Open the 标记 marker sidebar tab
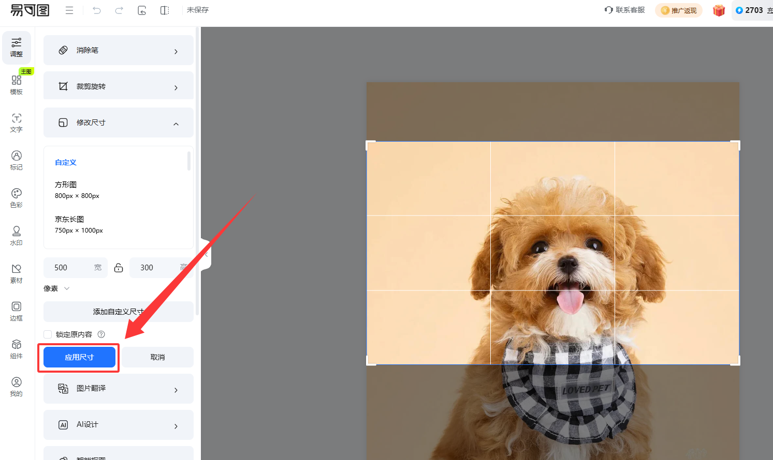 tap(17, 161)
